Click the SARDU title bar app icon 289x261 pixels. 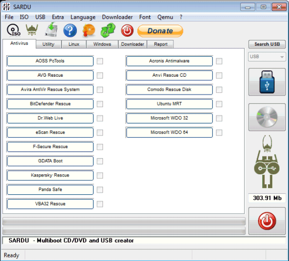click(x=6, y=7)
